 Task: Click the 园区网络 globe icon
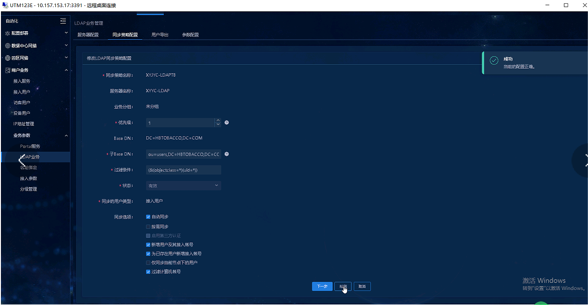(7, 58)
